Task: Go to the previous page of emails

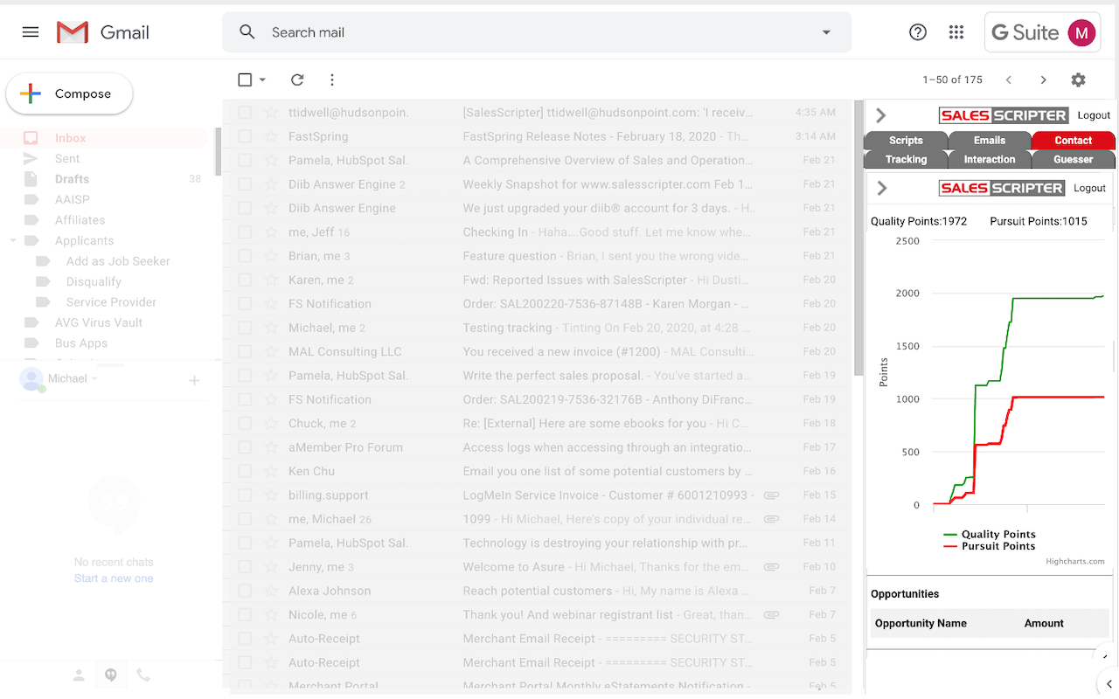Action: tap(1009, 80)
